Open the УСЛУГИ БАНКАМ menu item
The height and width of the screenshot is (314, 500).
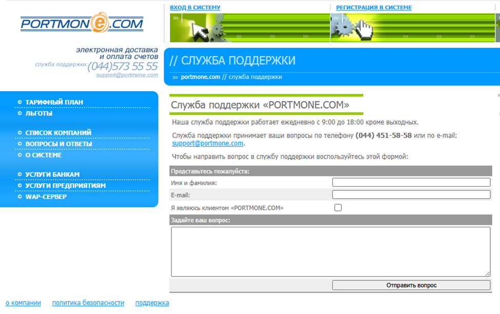tap(52, 174)
